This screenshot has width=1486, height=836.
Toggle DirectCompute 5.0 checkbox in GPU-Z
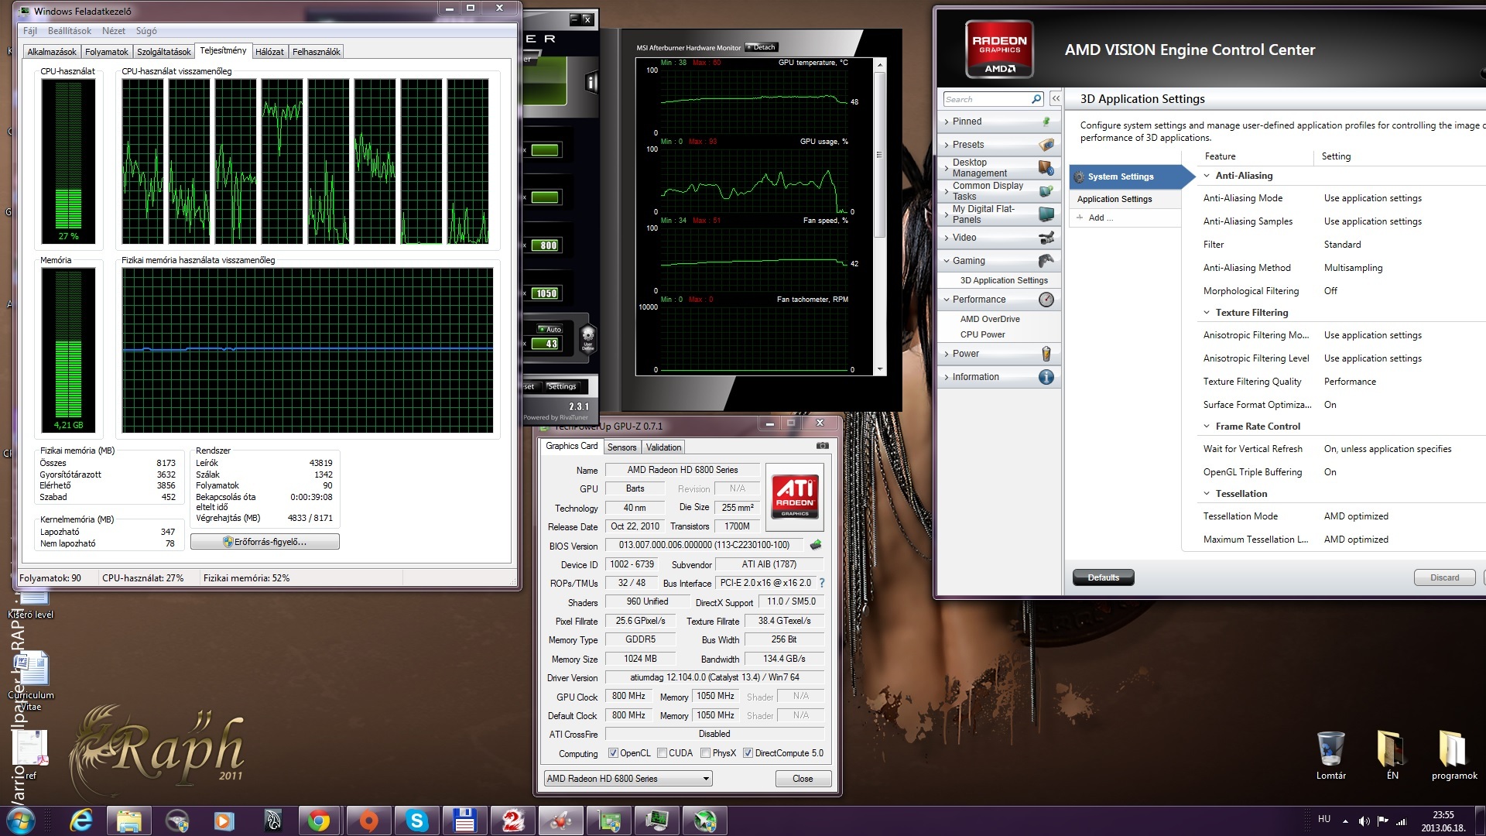click(748, 753)
